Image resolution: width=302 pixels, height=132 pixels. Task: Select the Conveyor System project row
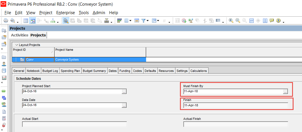click(79, 60)
